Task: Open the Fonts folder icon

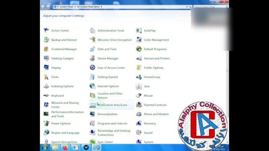Action: tap(46, 77)
